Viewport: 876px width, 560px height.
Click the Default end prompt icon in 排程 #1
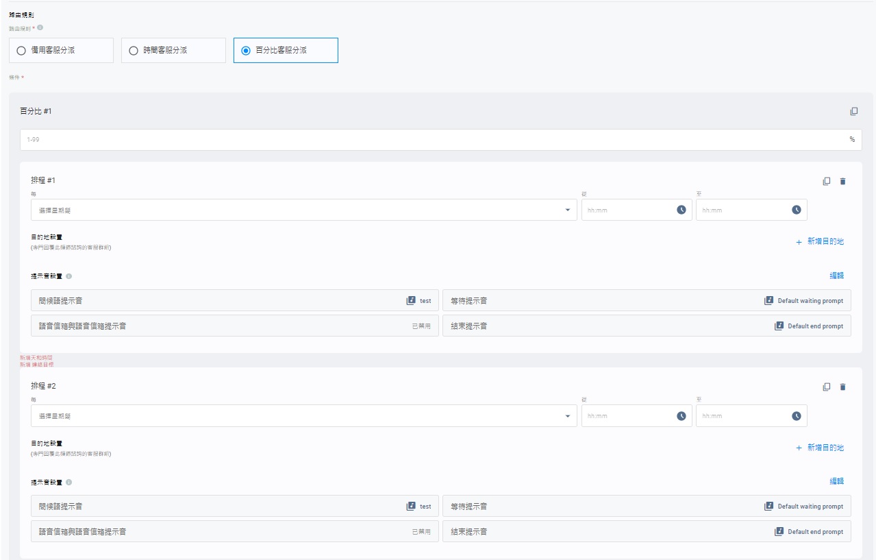pyautogui.click(x=779, y=326)
